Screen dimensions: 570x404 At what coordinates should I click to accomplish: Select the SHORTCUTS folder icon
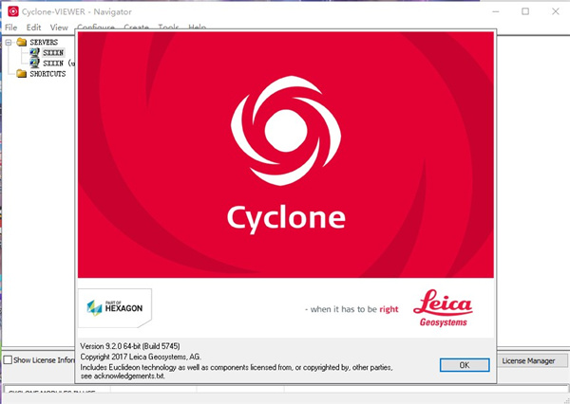point(22,74)
